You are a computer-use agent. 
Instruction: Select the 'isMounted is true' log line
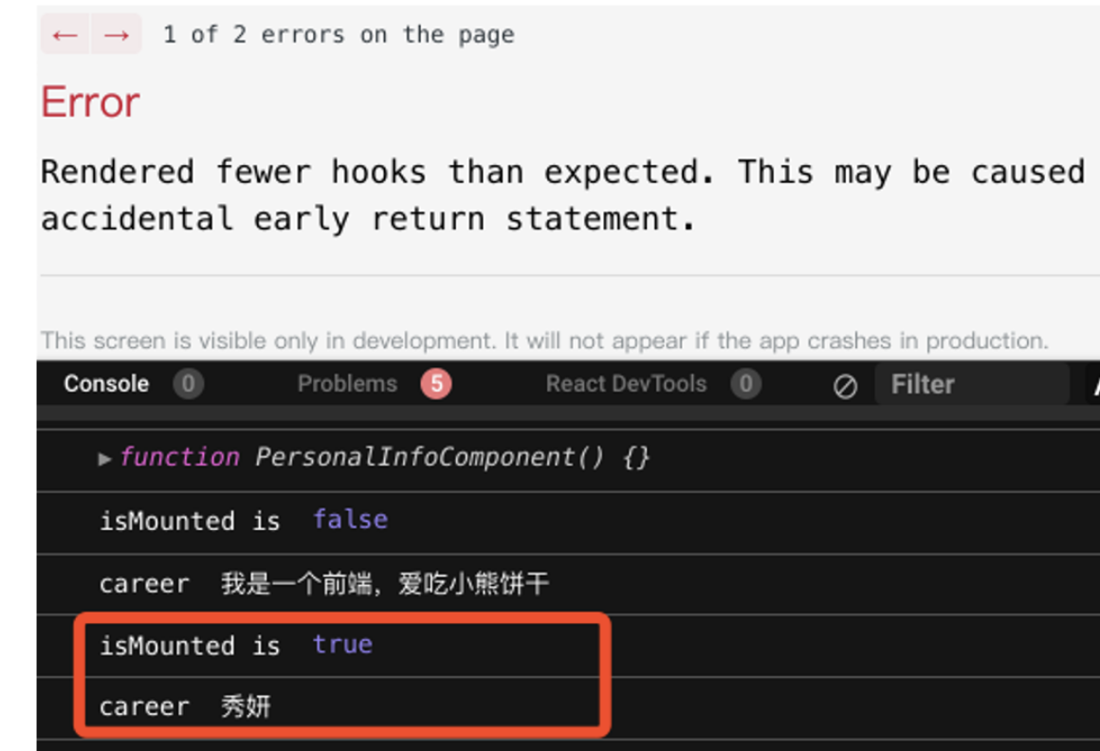pos(568,646)
